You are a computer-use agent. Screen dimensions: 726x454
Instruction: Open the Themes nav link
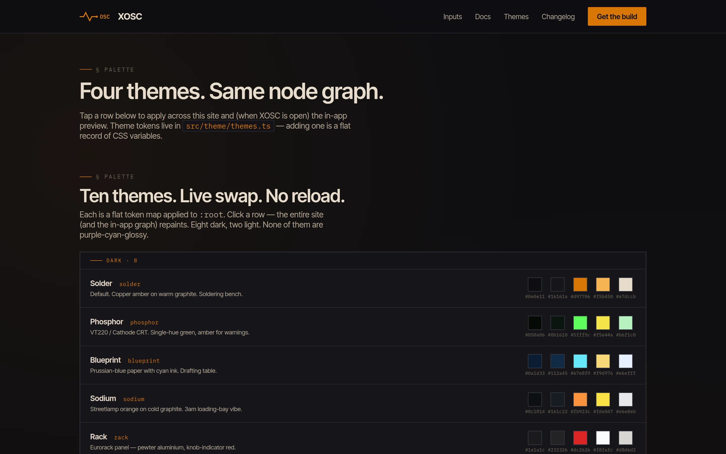tap(516, 16)
